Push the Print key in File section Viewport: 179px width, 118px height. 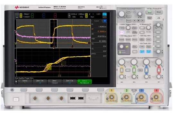pyautogui.click(x=148, y=40)
